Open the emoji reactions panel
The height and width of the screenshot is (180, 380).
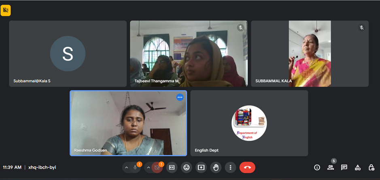(186, 167)
